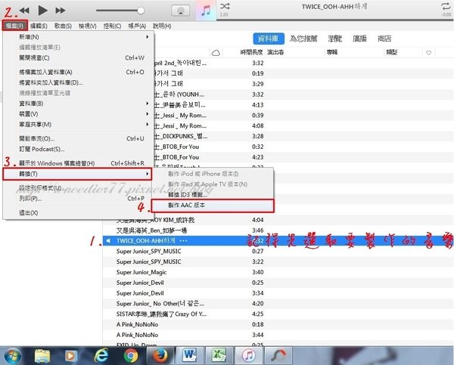Choose 關閉視窗(C) menu item
The width and height of the screenshot is (454, 365).
pos(78,58)
